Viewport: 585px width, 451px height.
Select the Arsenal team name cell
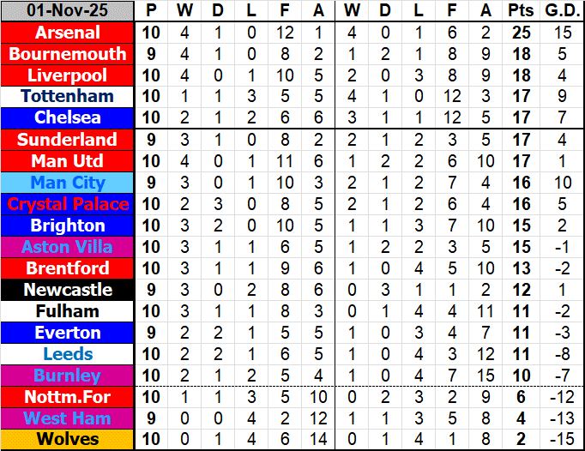click(68, 33)
